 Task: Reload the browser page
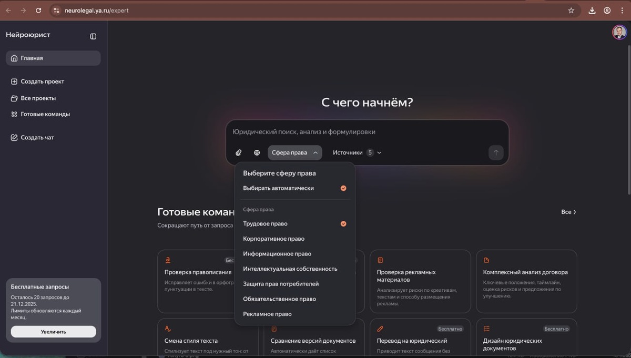(x=38, y=10)
